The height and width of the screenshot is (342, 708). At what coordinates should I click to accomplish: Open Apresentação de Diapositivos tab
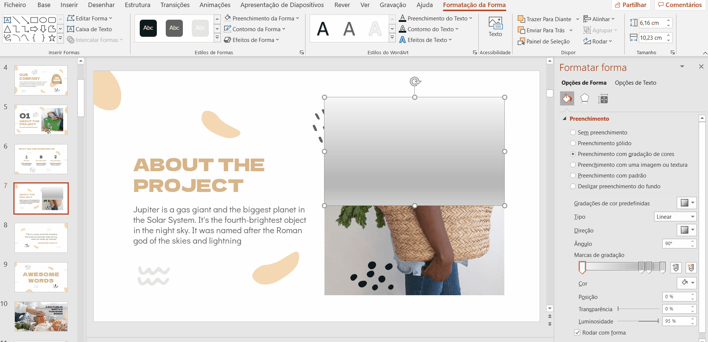282,5
